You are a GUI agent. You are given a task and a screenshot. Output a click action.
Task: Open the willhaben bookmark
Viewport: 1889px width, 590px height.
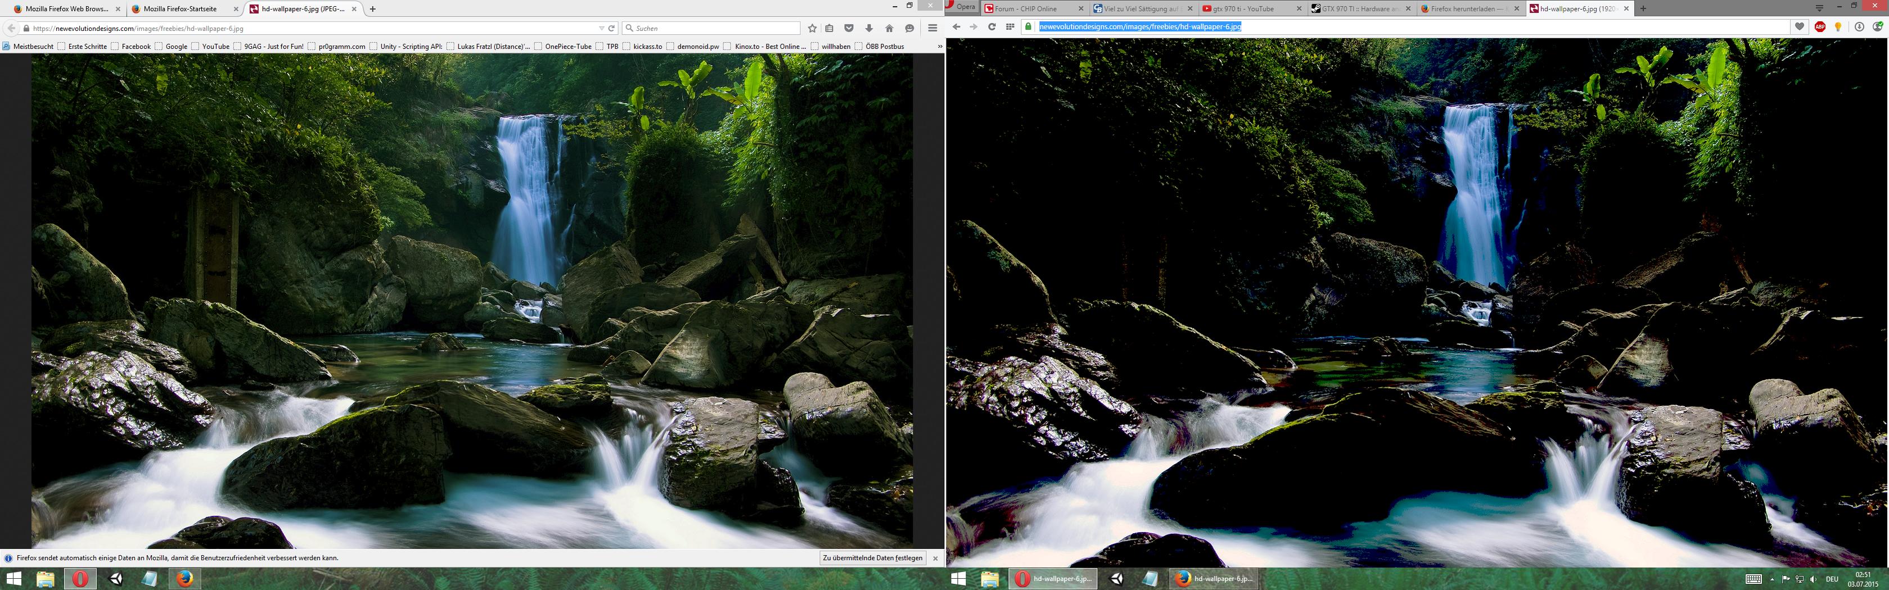pyautogui.click(x=830, y=46)
